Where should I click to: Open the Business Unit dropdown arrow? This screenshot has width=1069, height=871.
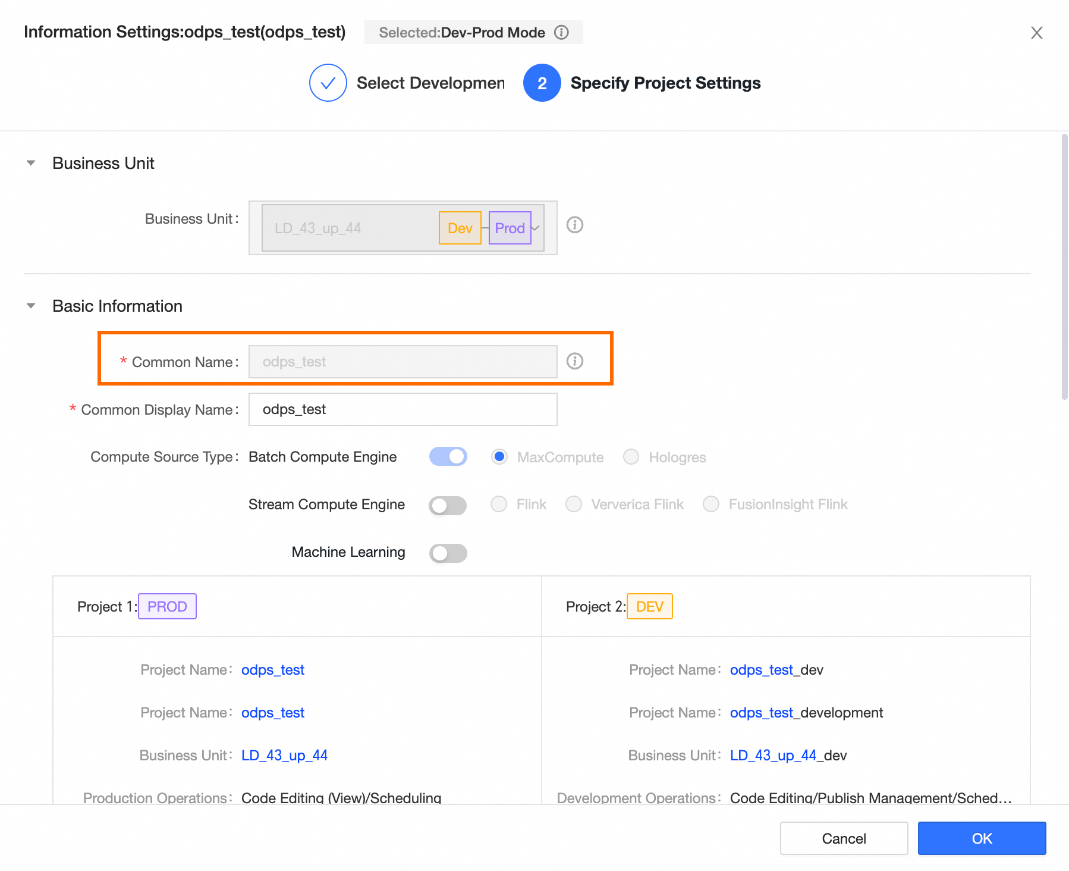click(x=535, y=228)
